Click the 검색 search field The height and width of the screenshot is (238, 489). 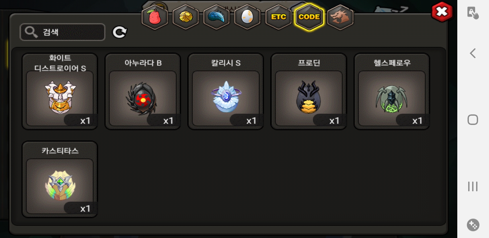tap(62, 32)
